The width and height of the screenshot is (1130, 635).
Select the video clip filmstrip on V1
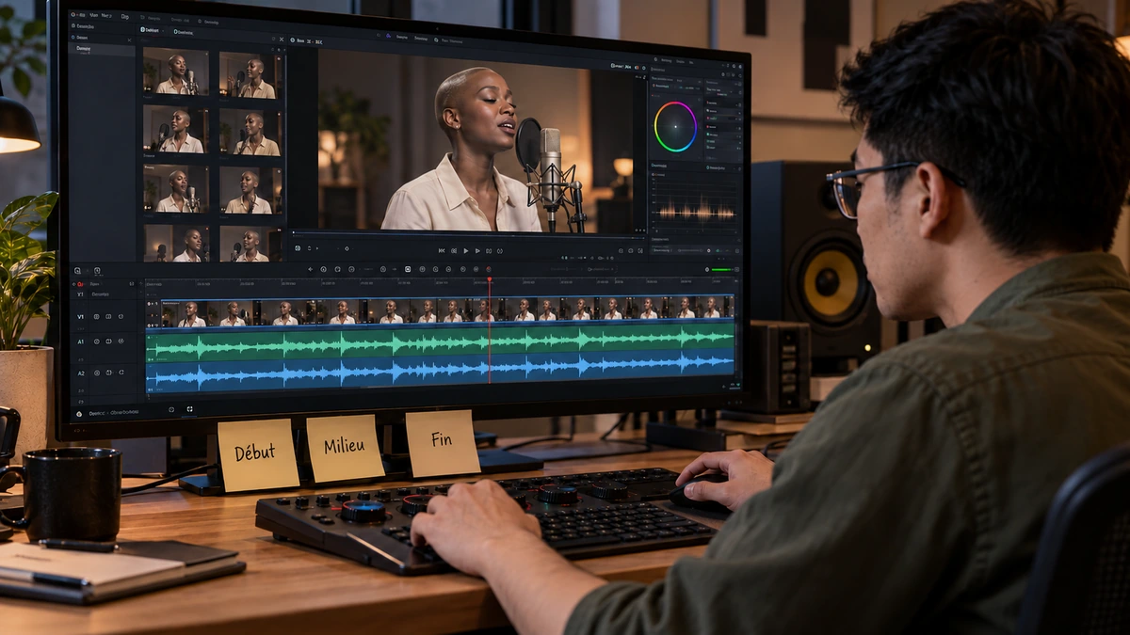(x=440, y=310)
